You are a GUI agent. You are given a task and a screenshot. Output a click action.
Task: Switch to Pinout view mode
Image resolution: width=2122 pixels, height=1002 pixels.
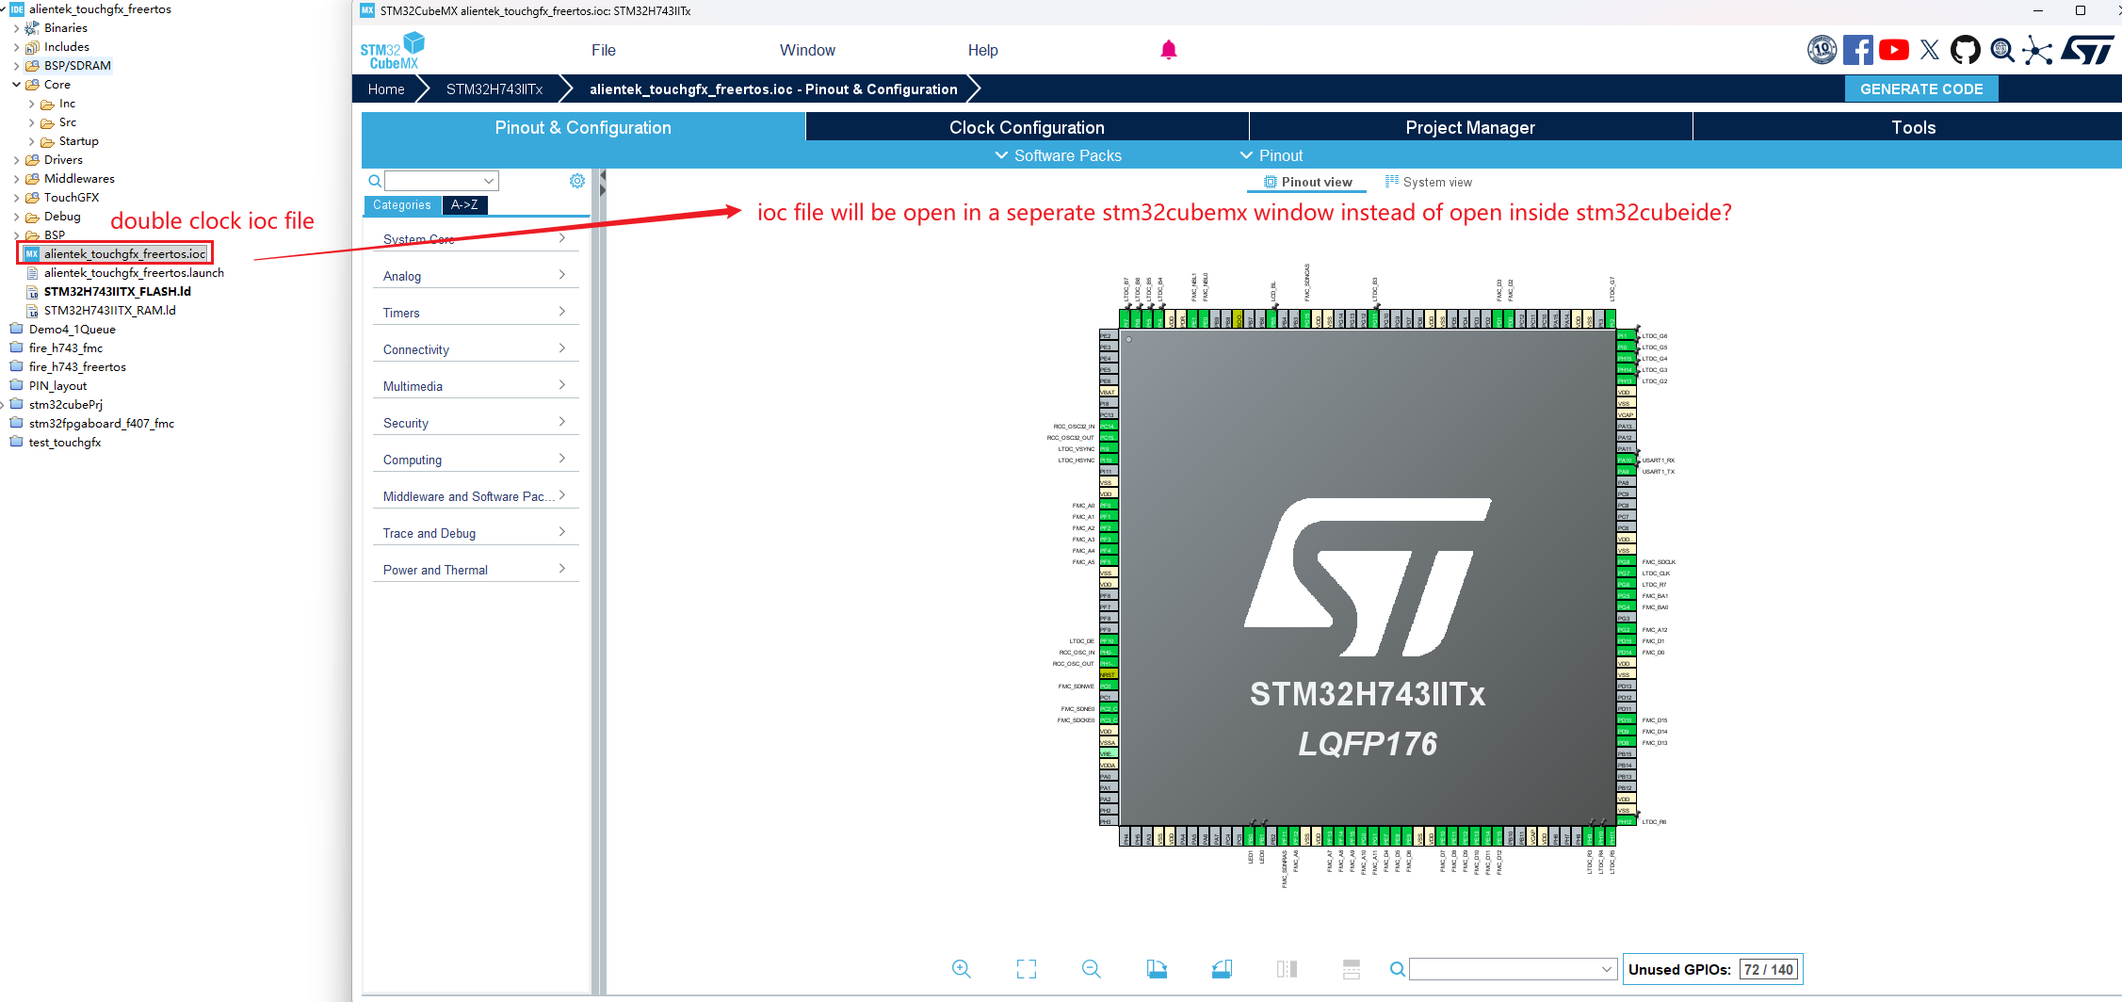pos(1306,182)
